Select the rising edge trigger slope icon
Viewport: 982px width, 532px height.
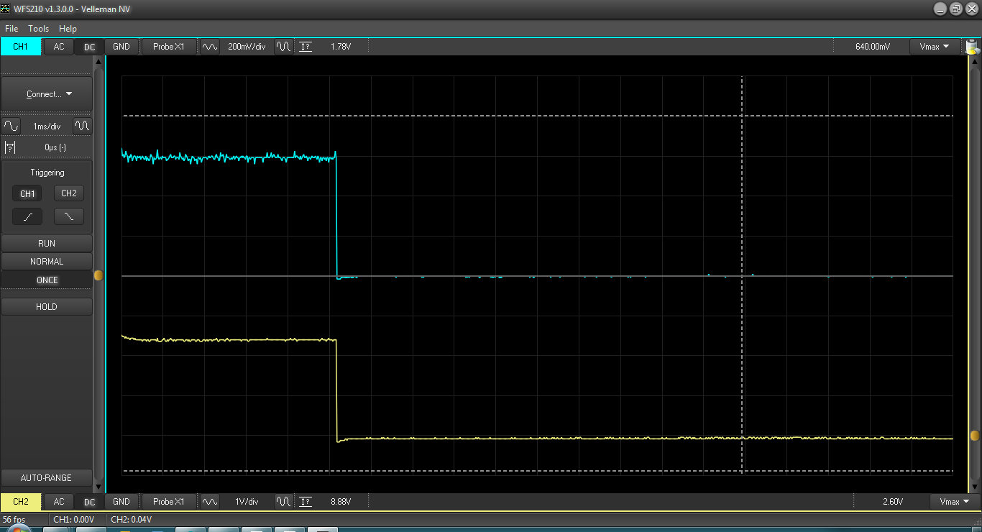point(27,216)
